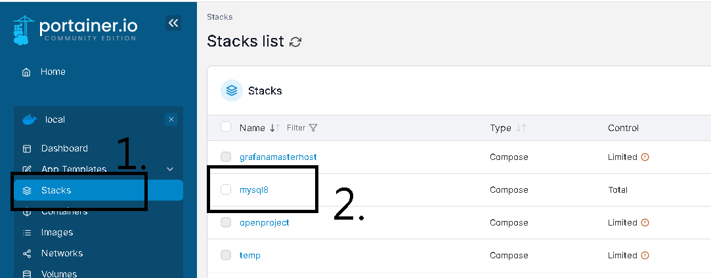The width and height of the screenshot is (711, 278).
Task: Close the local environment with X icon
Action: coord(171,119)
